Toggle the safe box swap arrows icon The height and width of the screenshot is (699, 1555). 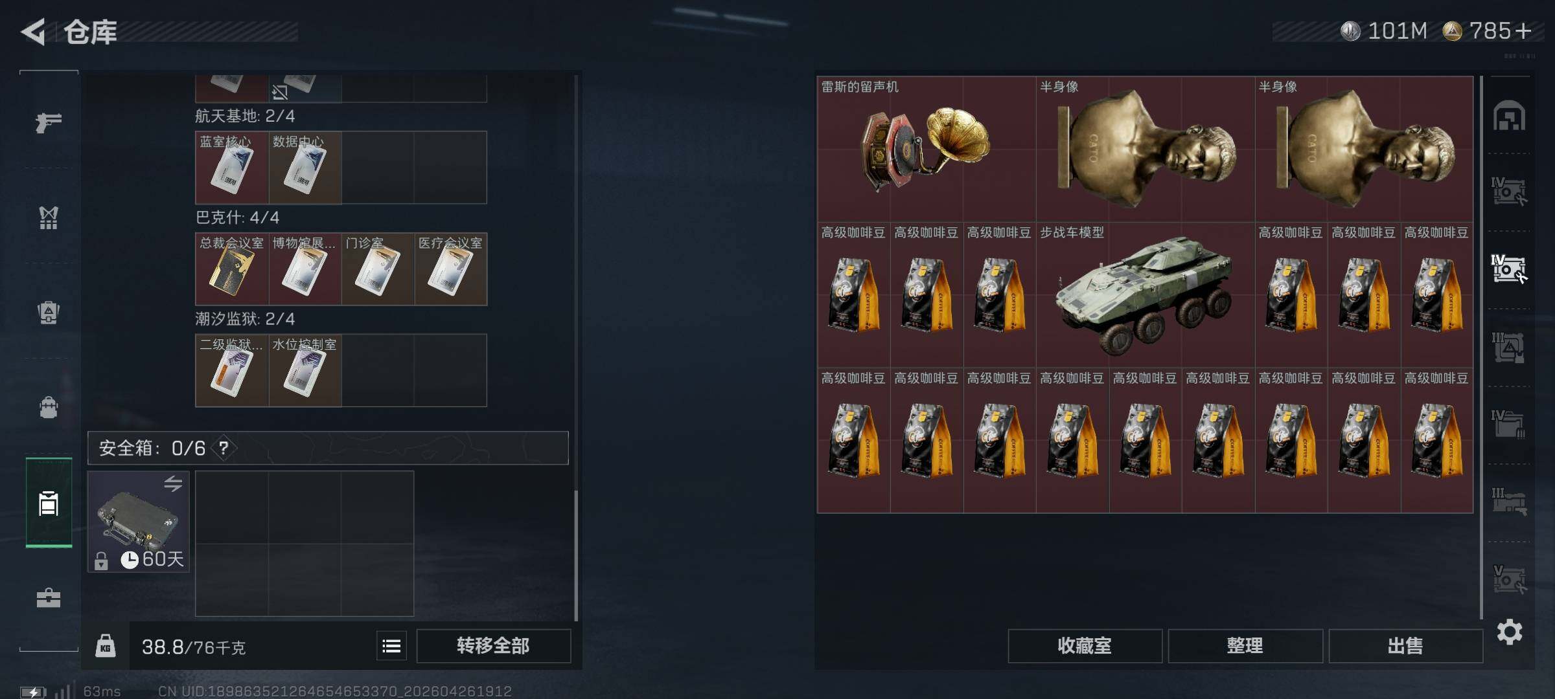pyautogui.click(x=173, y=483)
